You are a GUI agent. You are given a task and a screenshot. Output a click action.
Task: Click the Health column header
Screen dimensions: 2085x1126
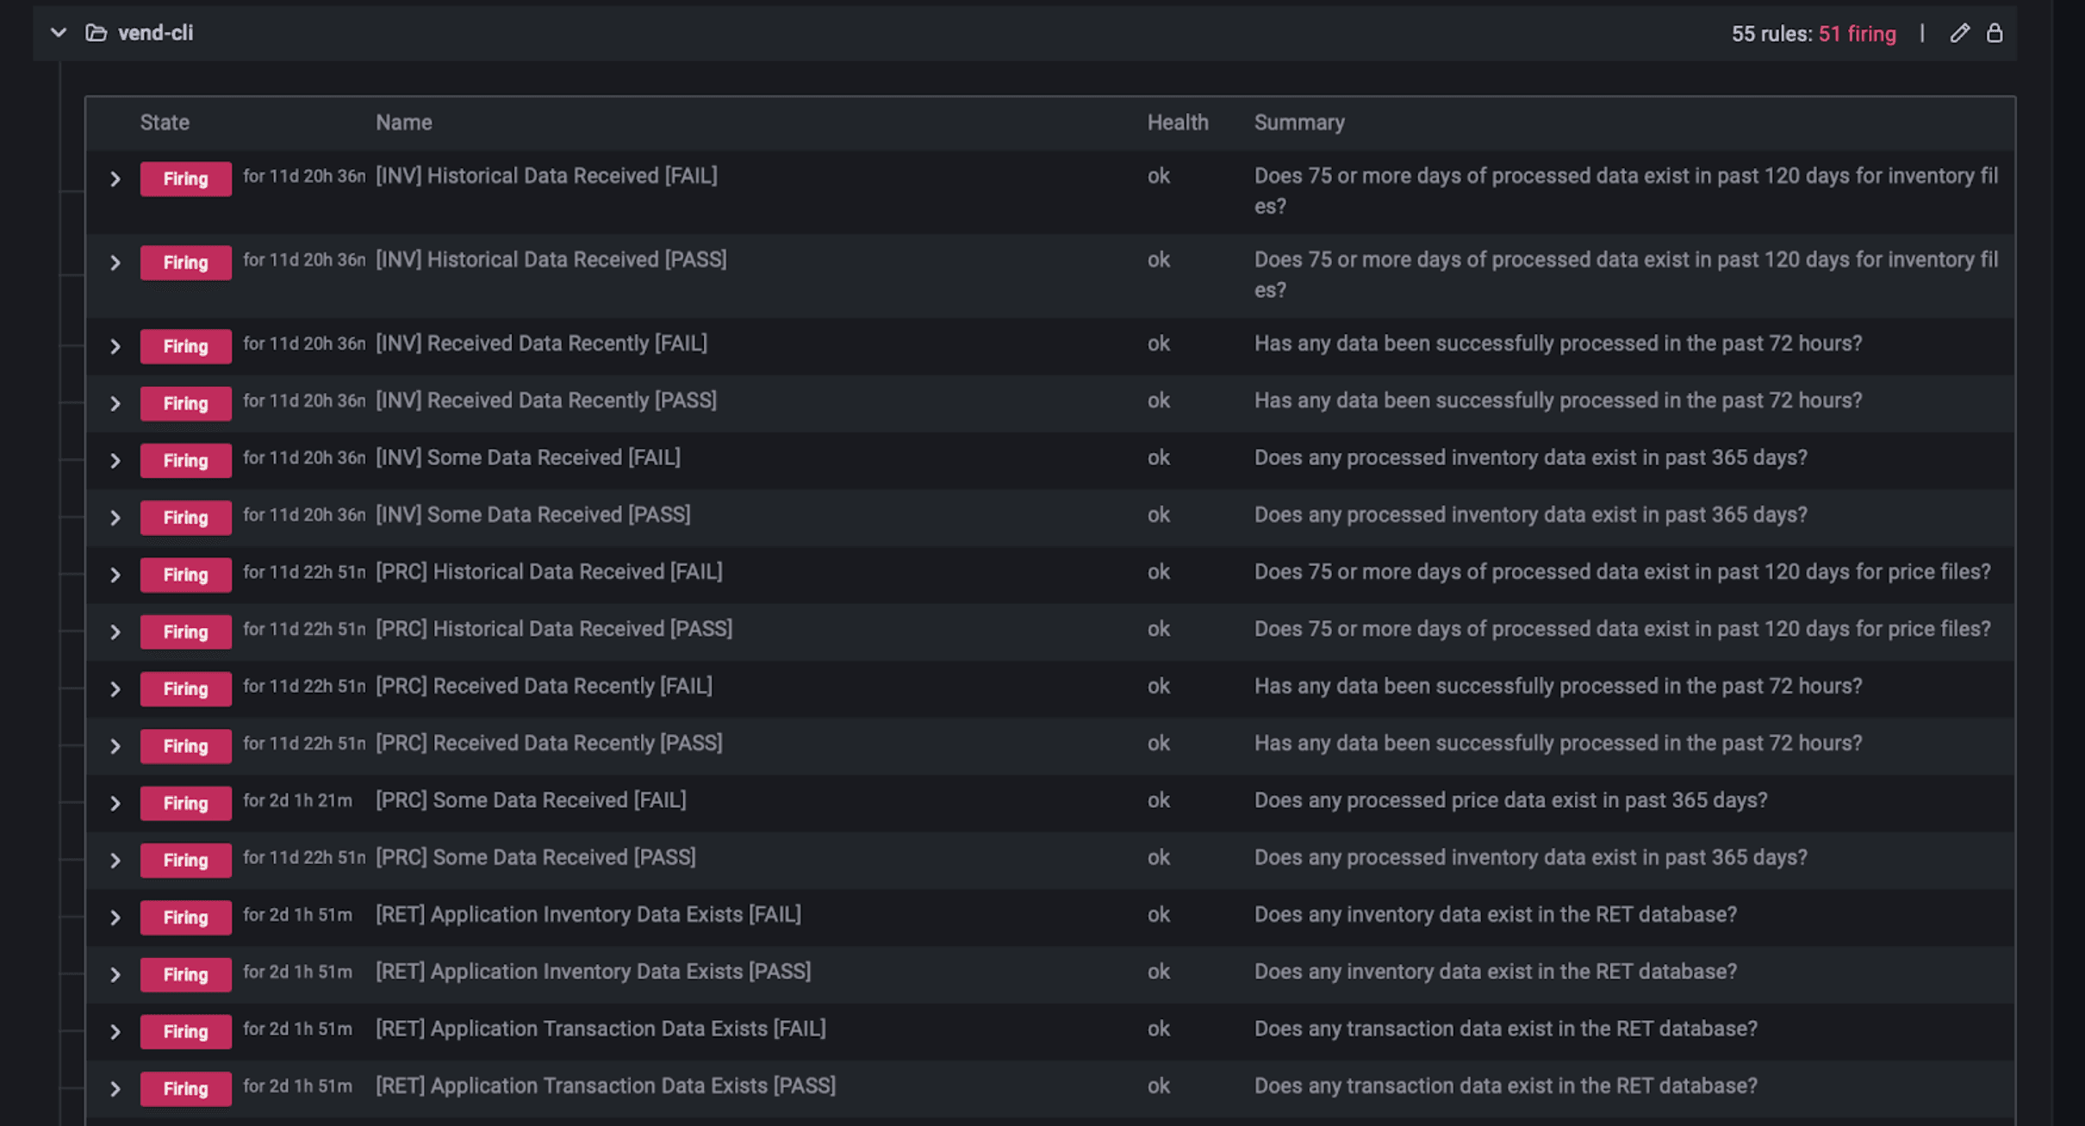coord(1177,122)
